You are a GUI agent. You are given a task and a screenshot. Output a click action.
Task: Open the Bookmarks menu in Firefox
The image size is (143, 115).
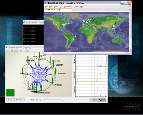[x=68, y=7]
